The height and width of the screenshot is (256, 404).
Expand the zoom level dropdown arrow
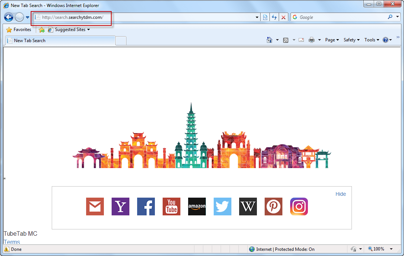pyautogui.click(x=391, y=249)
